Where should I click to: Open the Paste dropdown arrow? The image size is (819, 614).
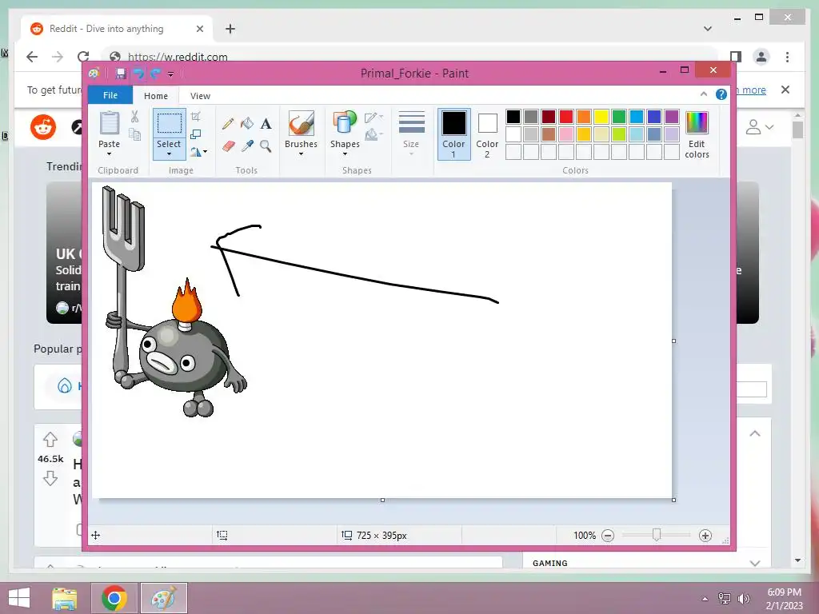point(109,154)
